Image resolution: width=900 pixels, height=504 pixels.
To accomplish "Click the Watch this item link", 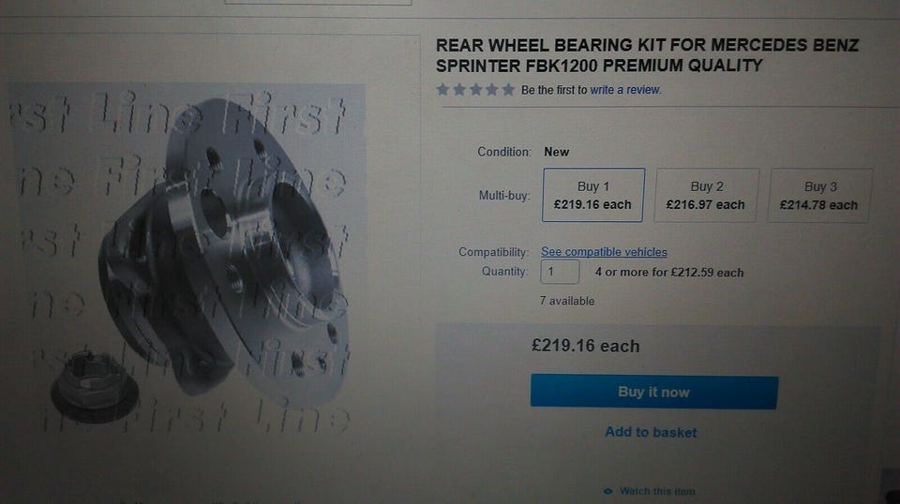I will click(657, 492).
